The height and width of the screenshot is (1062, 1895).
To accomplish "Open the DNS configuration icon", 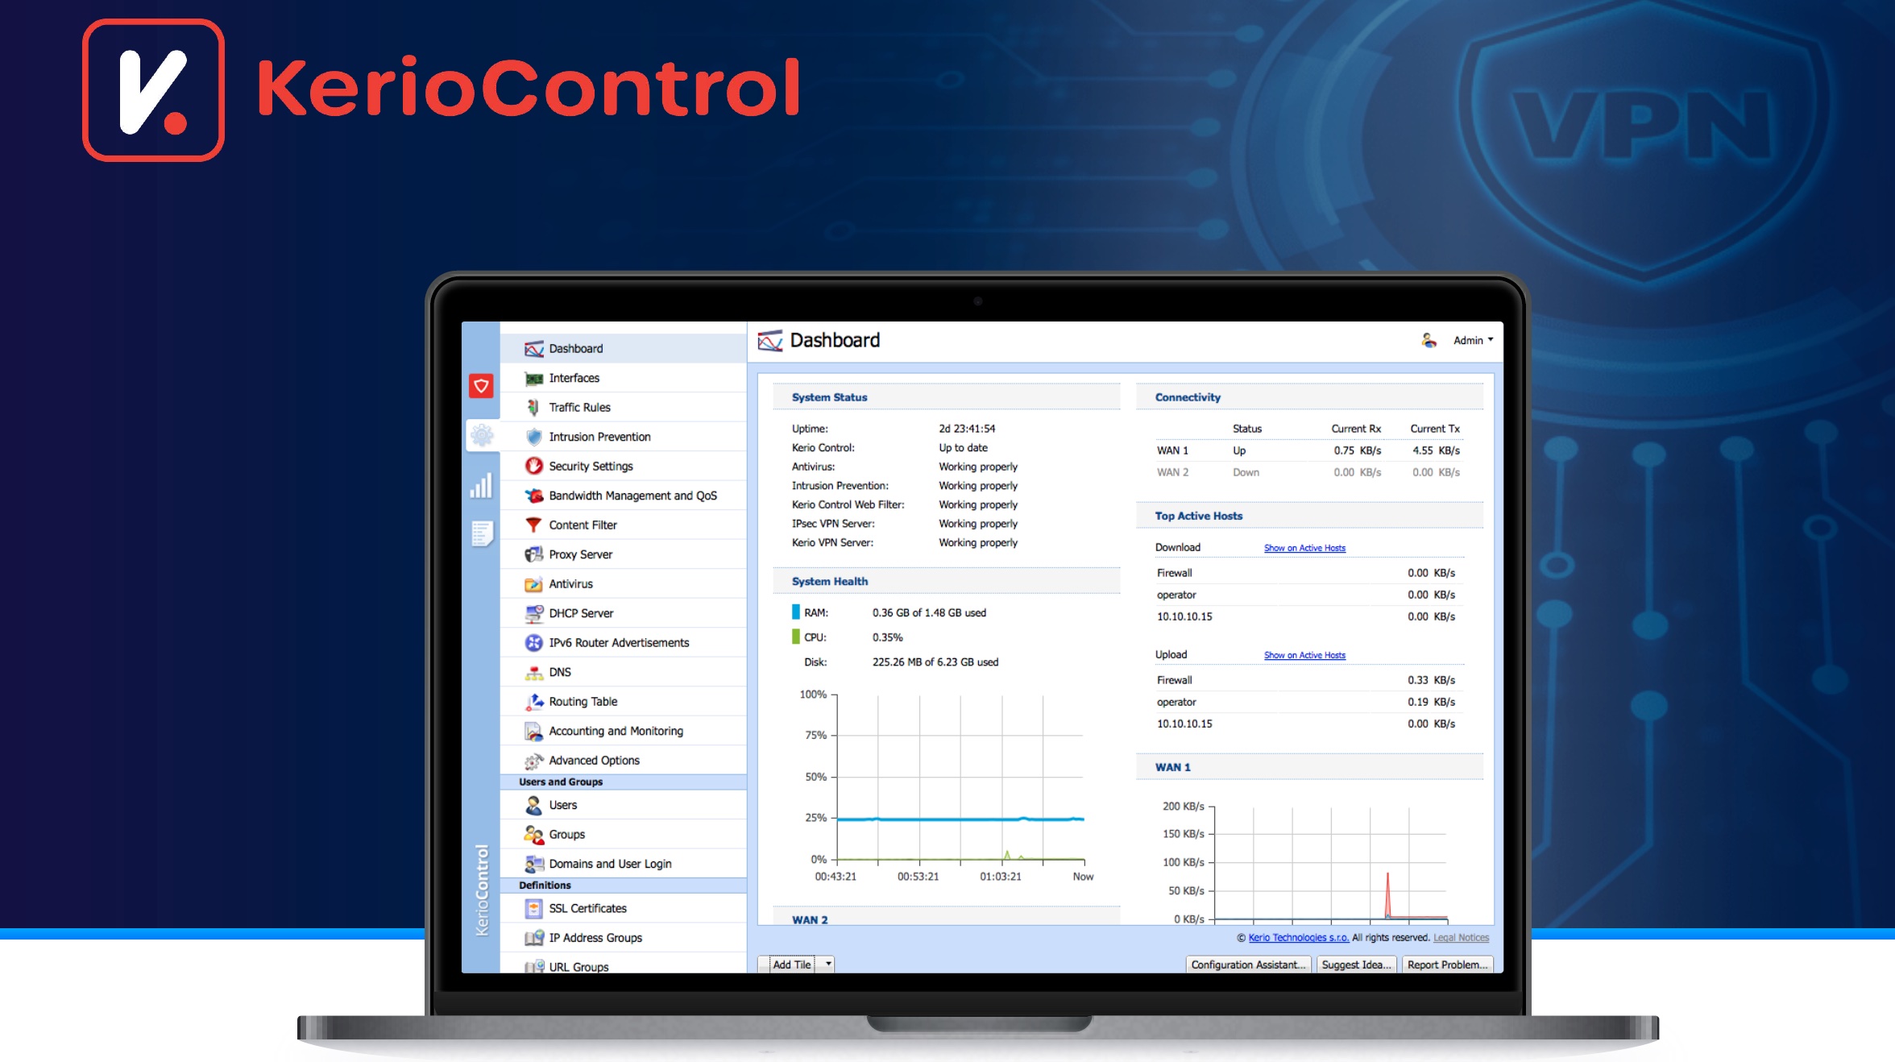I will [533, 671].
